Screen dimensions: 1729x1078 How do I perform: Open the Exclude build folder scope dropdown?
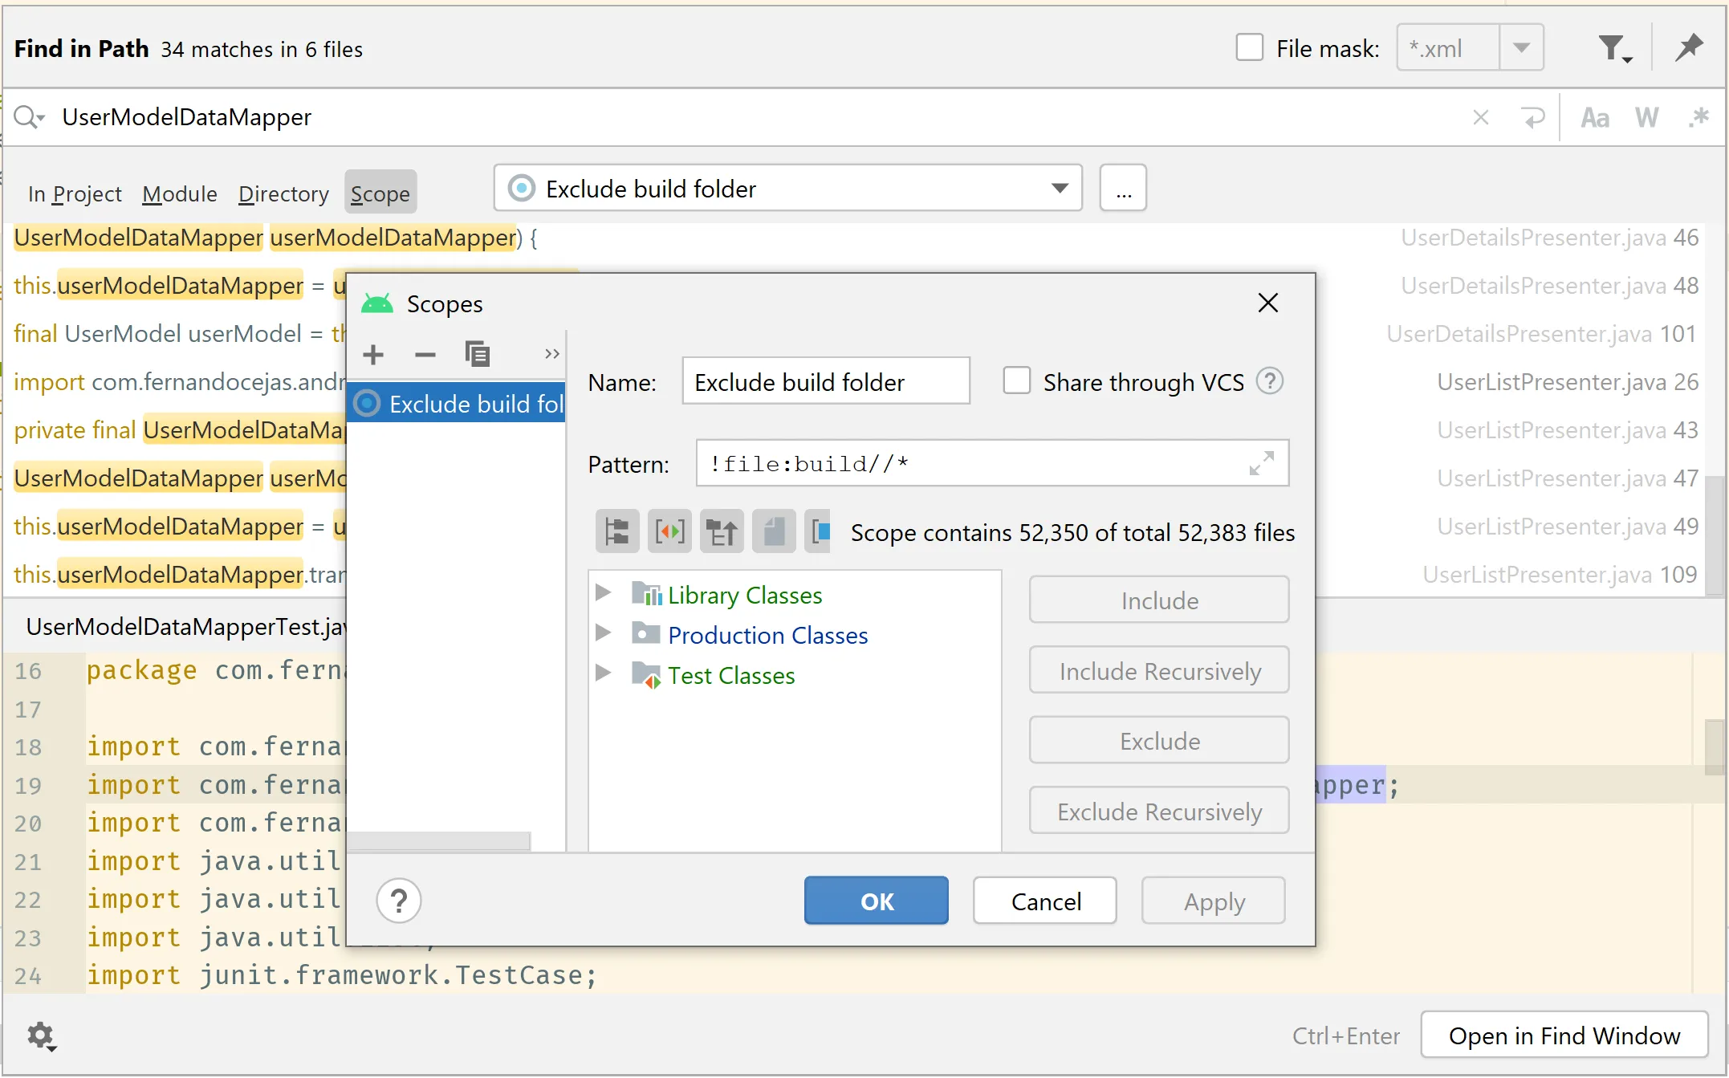1060,189
